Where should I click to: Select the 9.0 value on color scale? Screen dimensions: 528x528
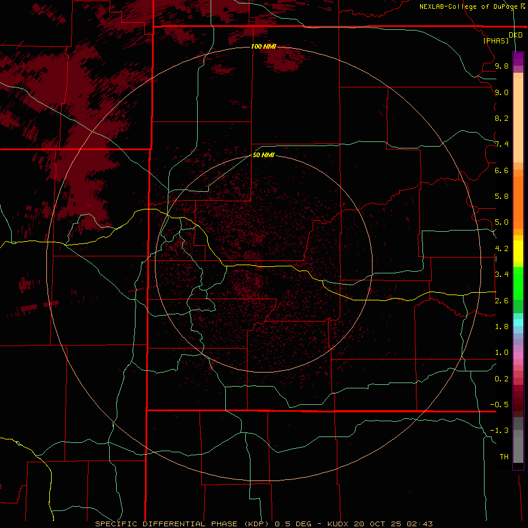[x=502, y=92]
